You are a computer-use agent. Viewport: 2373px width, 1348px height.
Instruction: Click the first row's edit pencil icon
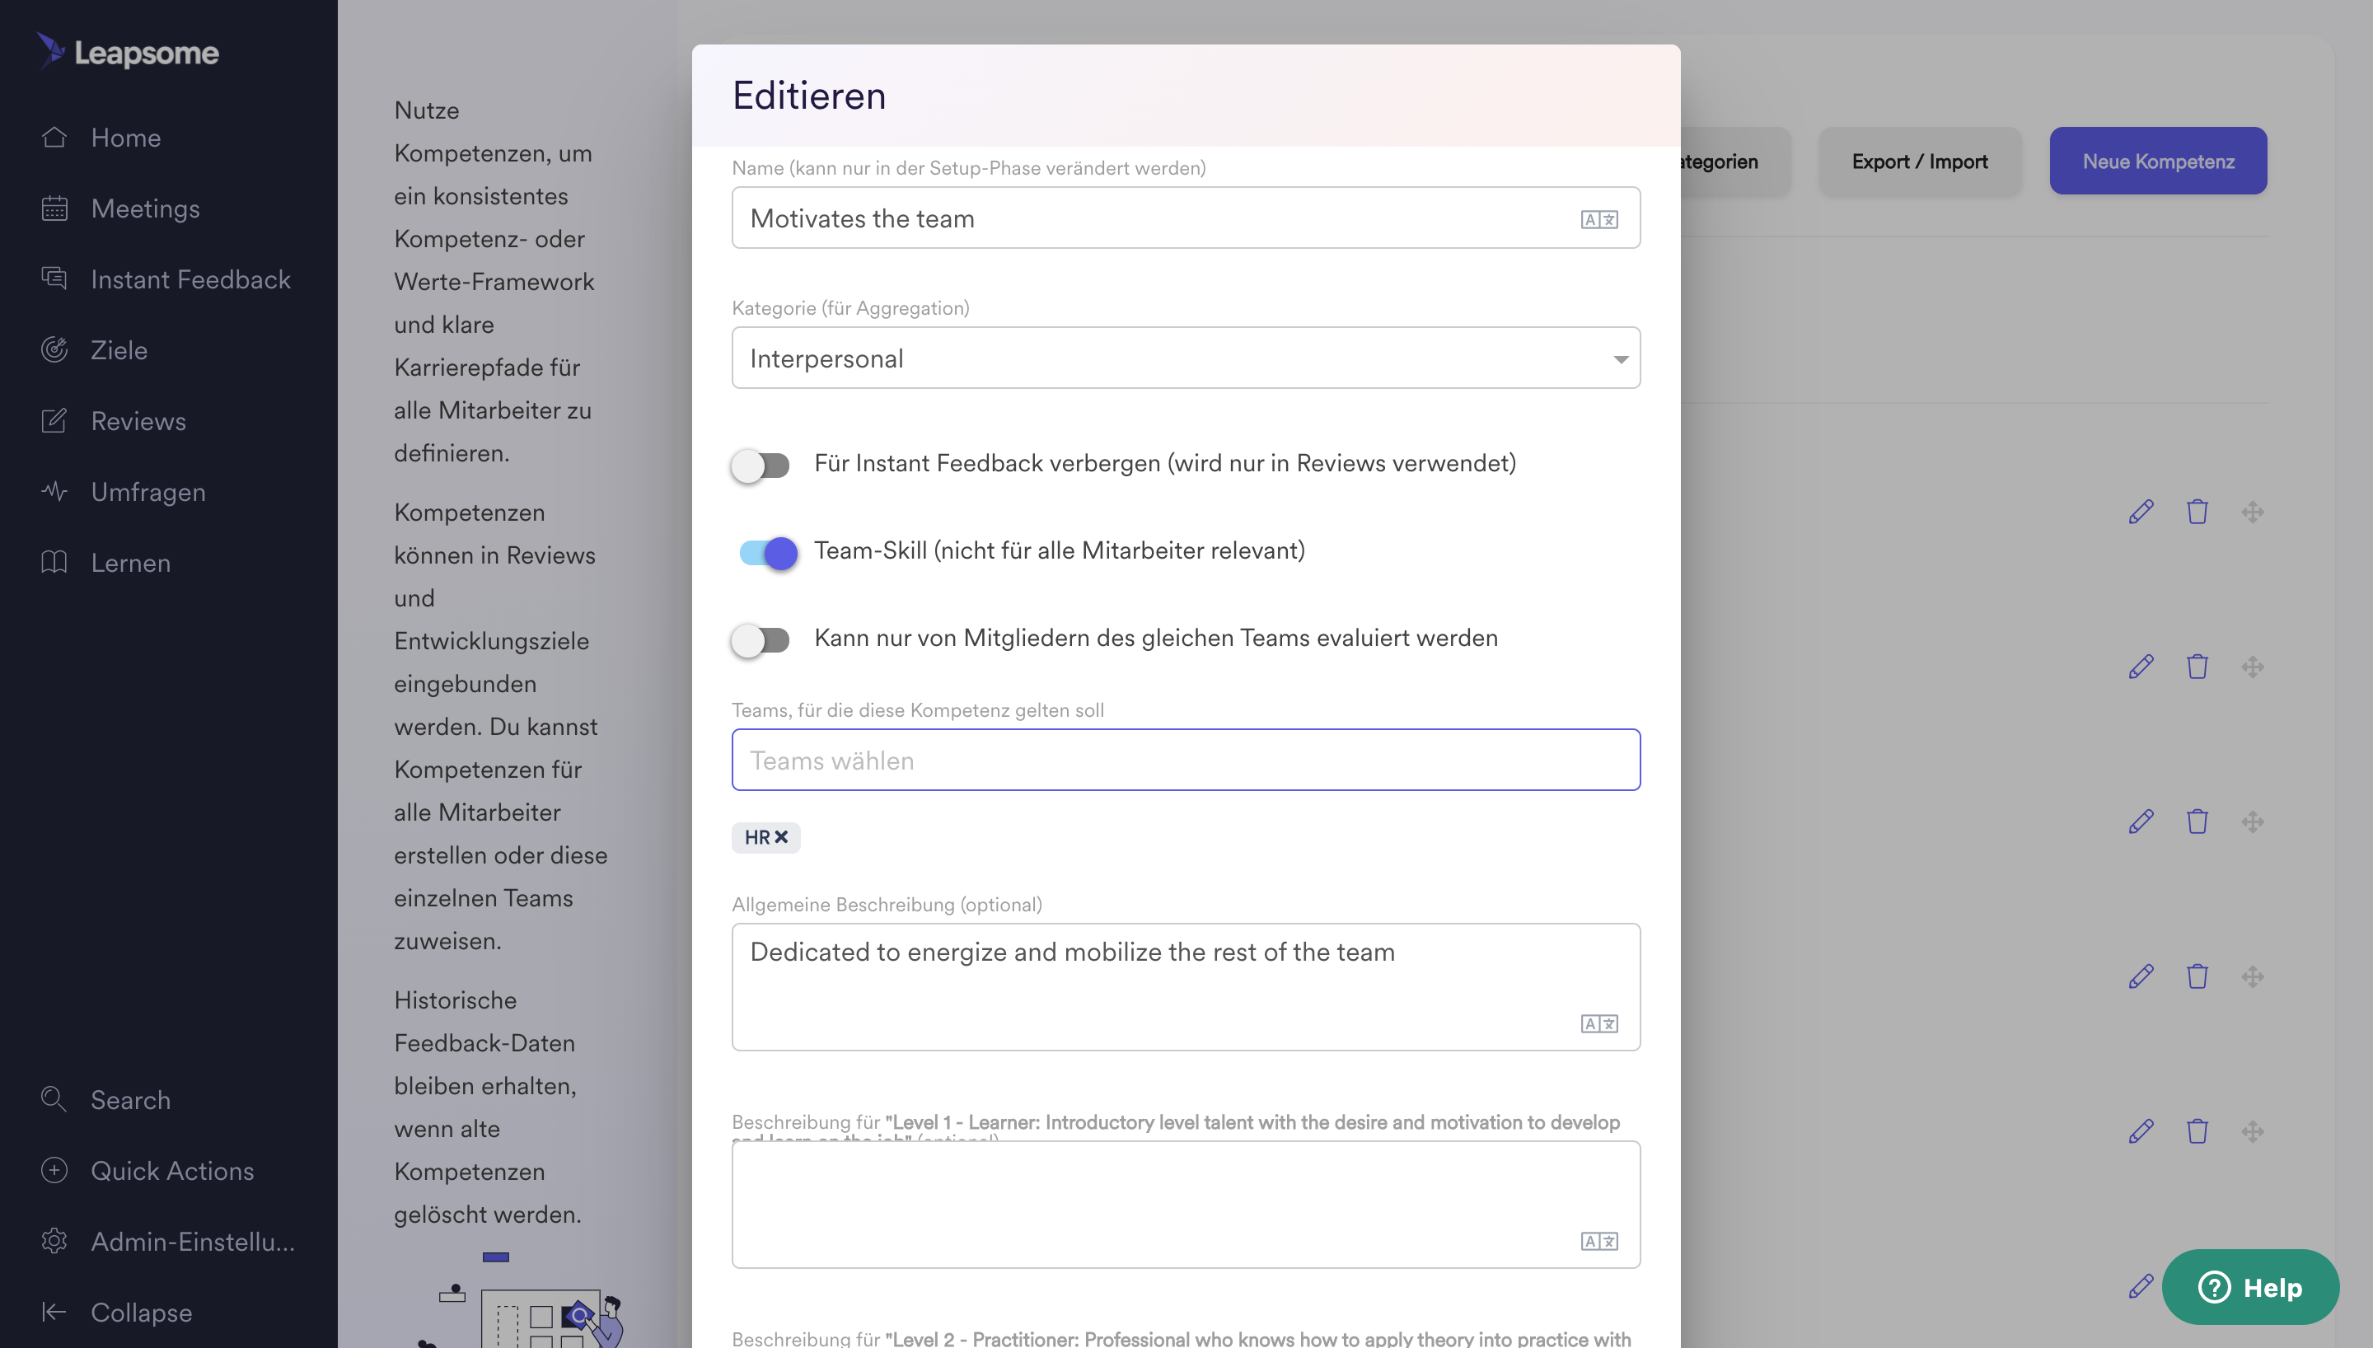(x=2141, y=511)
